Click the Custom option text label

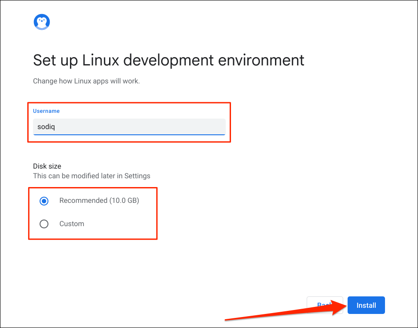pos(72,224)
